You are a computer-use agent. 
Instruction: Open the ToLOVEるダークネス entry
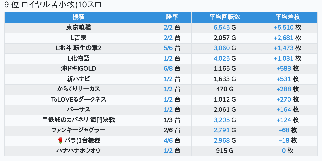tap(79, 99)
